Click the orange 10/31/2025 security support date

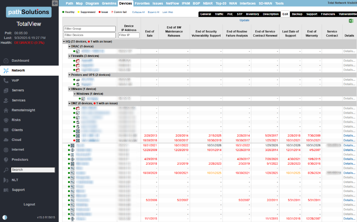pos(214,173)
